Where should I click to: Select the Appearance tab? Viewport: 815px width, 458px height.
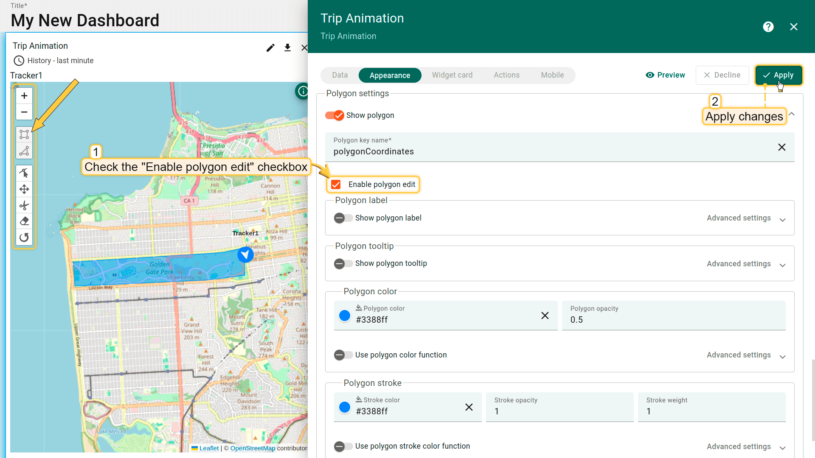(x=390, y=75)
